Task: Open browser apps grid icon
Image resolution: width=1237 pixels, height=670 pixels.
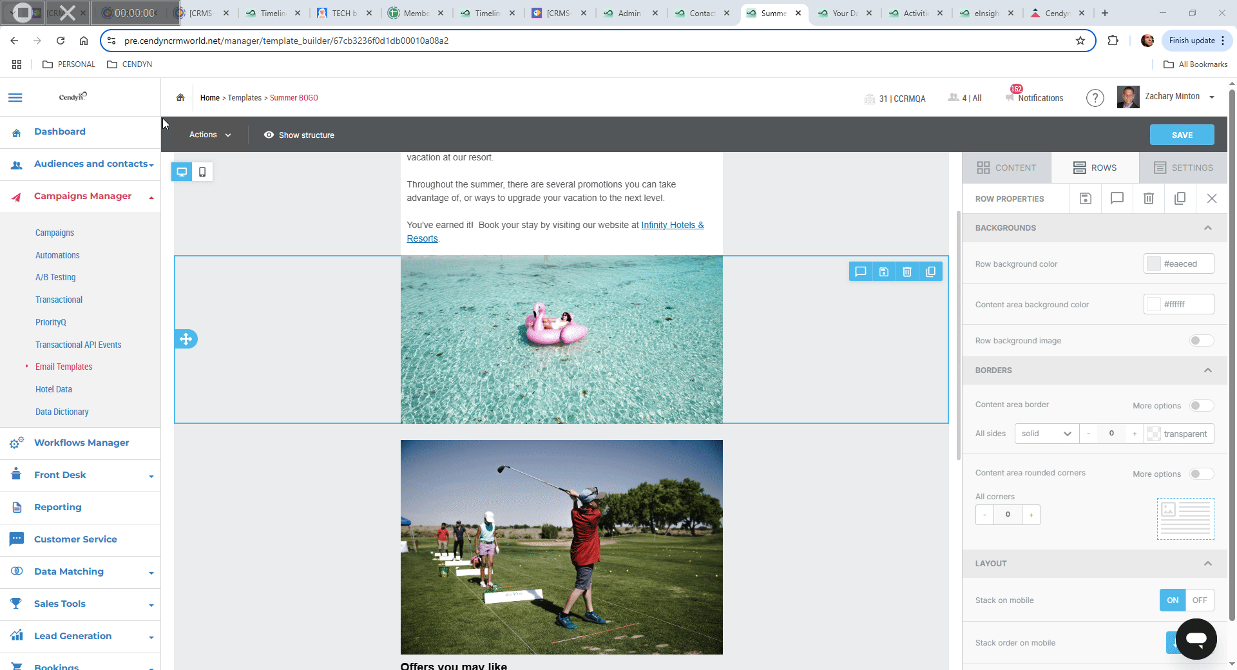Action: click(17, 64)
